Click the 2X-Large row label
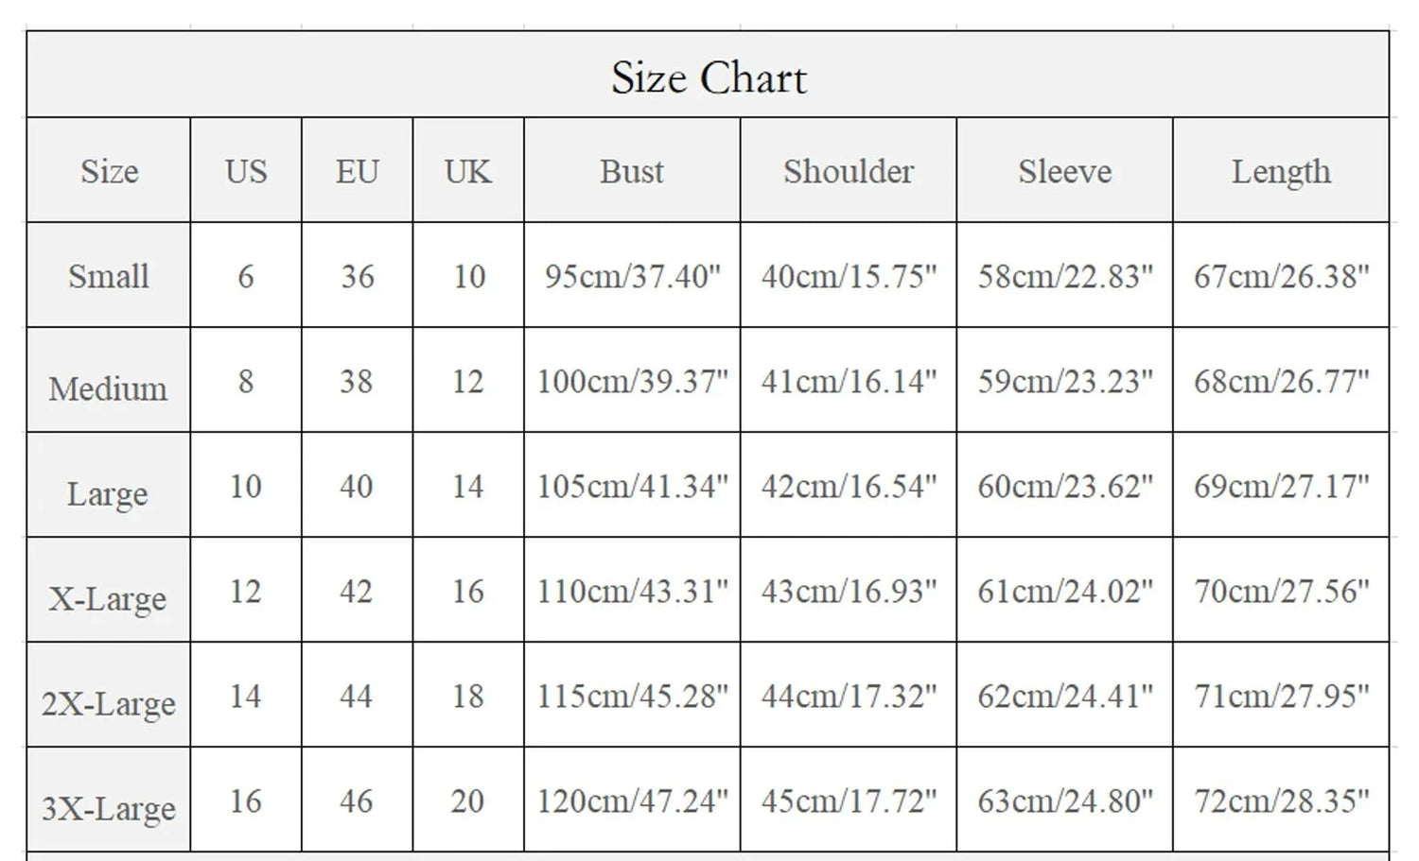 [x=109, y=703]
